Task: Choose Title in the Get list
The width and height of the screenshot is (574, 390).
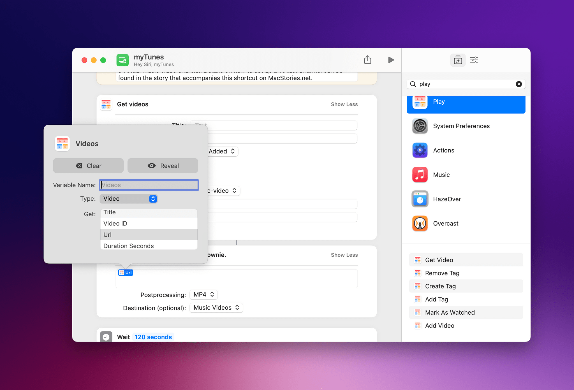Action: tap(149, 213)
